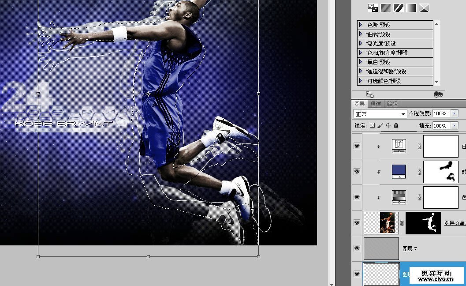Click lock image pixels brush icon
466x286 pixels.
pyautogui.click(x=380, y=126)
